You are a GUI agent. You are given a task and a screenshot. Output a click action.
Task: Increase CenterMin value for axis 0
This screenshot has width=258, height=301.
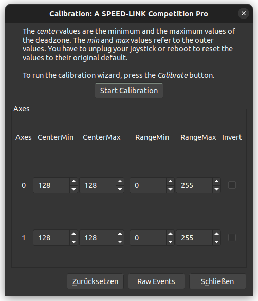[73, 182]
